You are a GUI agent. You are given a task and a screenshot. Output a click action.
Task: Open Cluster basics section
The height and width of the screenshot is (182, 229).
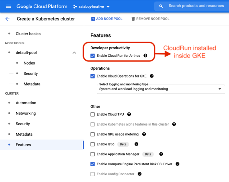[28, 34]
